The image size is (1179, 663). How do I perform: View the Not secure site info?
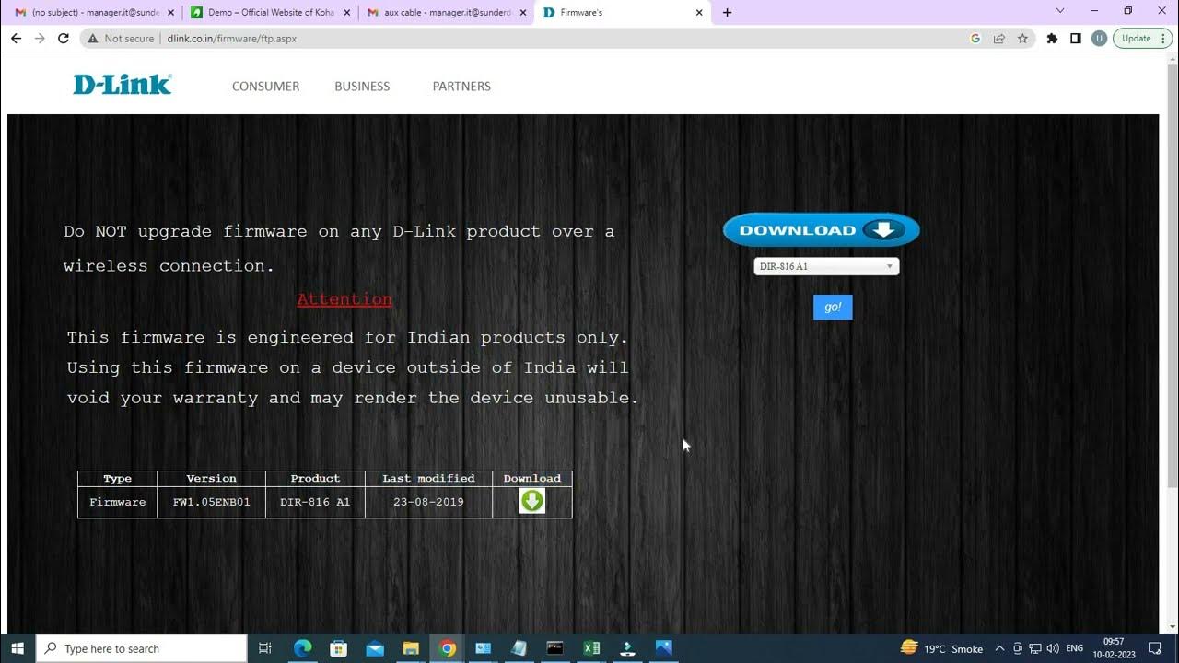click(122, 39)
